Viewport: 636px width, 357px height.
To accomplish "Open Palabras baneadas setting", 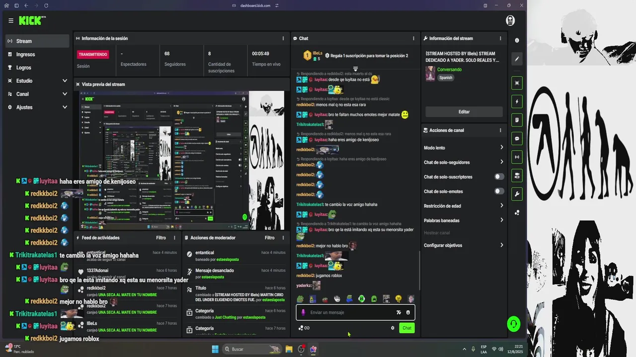I will tap(464, 220).
